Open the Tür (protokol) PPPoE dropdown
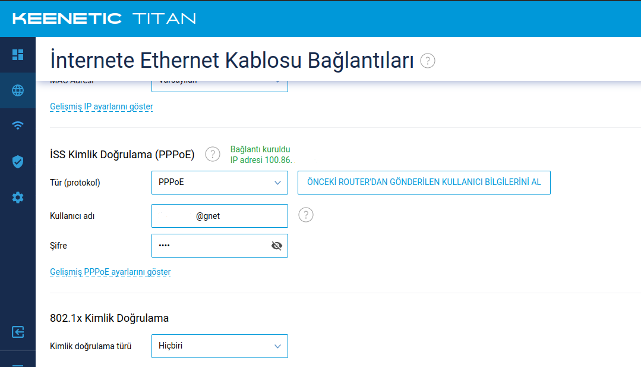The height and width of the screenshot is (367, 641). [x=220, y=183]
